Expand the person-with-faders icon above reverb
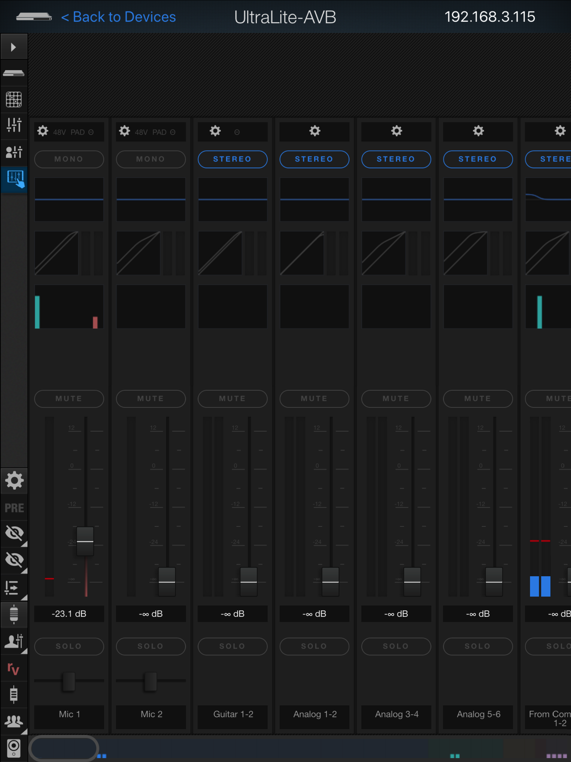Screen dimensions: 571x762 pyautogui.click(x=14, y=641)
